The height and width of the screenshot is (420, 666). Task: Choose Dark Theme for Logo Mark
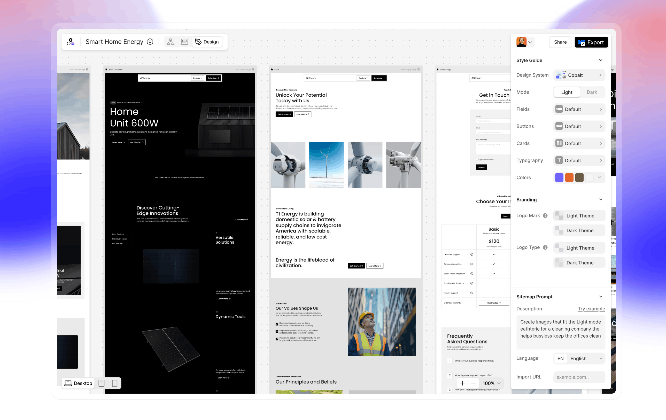[x=579, y=230]
